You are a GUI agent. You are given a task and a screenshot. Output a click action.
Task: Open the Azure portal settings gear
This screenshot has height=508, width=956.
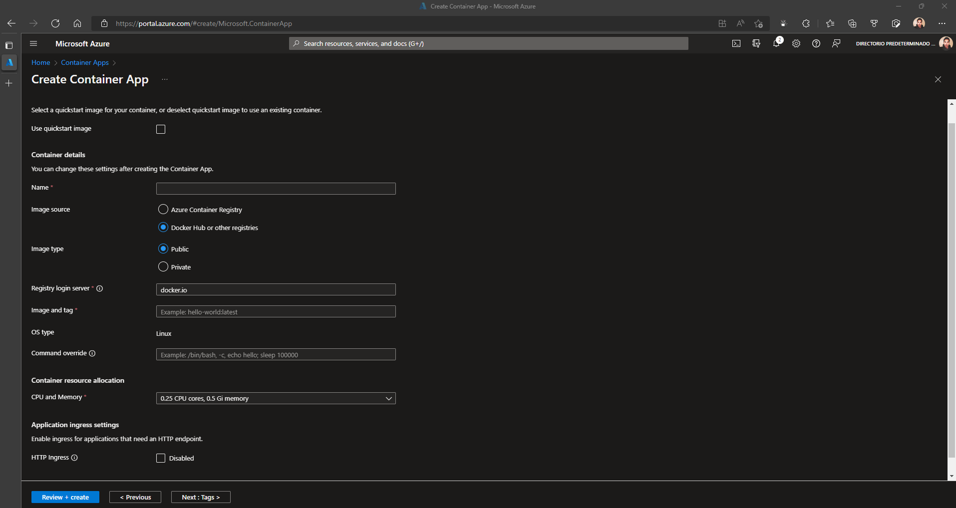point(796,43)
